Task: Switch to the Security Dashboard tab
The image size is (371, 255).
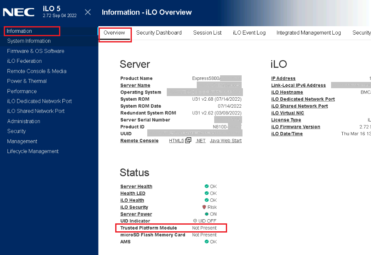Action: pyautogui.click(x=159, y=32)
